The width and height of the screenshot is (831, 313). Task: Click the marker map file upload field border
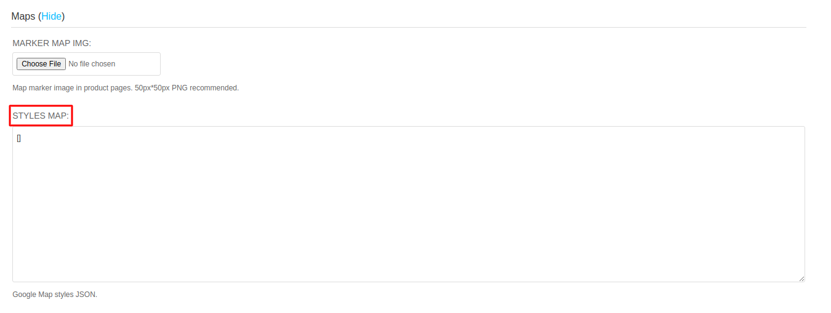(x=86, y=64)
